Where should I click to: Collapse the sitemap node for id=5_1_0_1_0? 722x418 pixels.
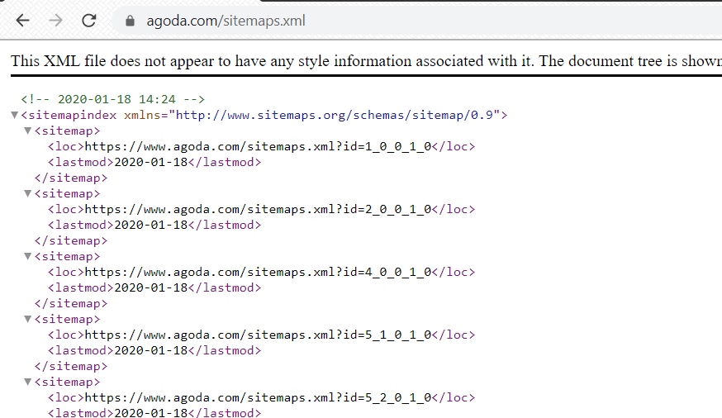27,319
